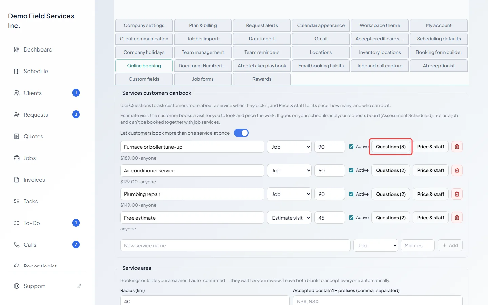The image size is (488, 305).
Task: Open the Gmail settings tab
Action: pos(321,39)
